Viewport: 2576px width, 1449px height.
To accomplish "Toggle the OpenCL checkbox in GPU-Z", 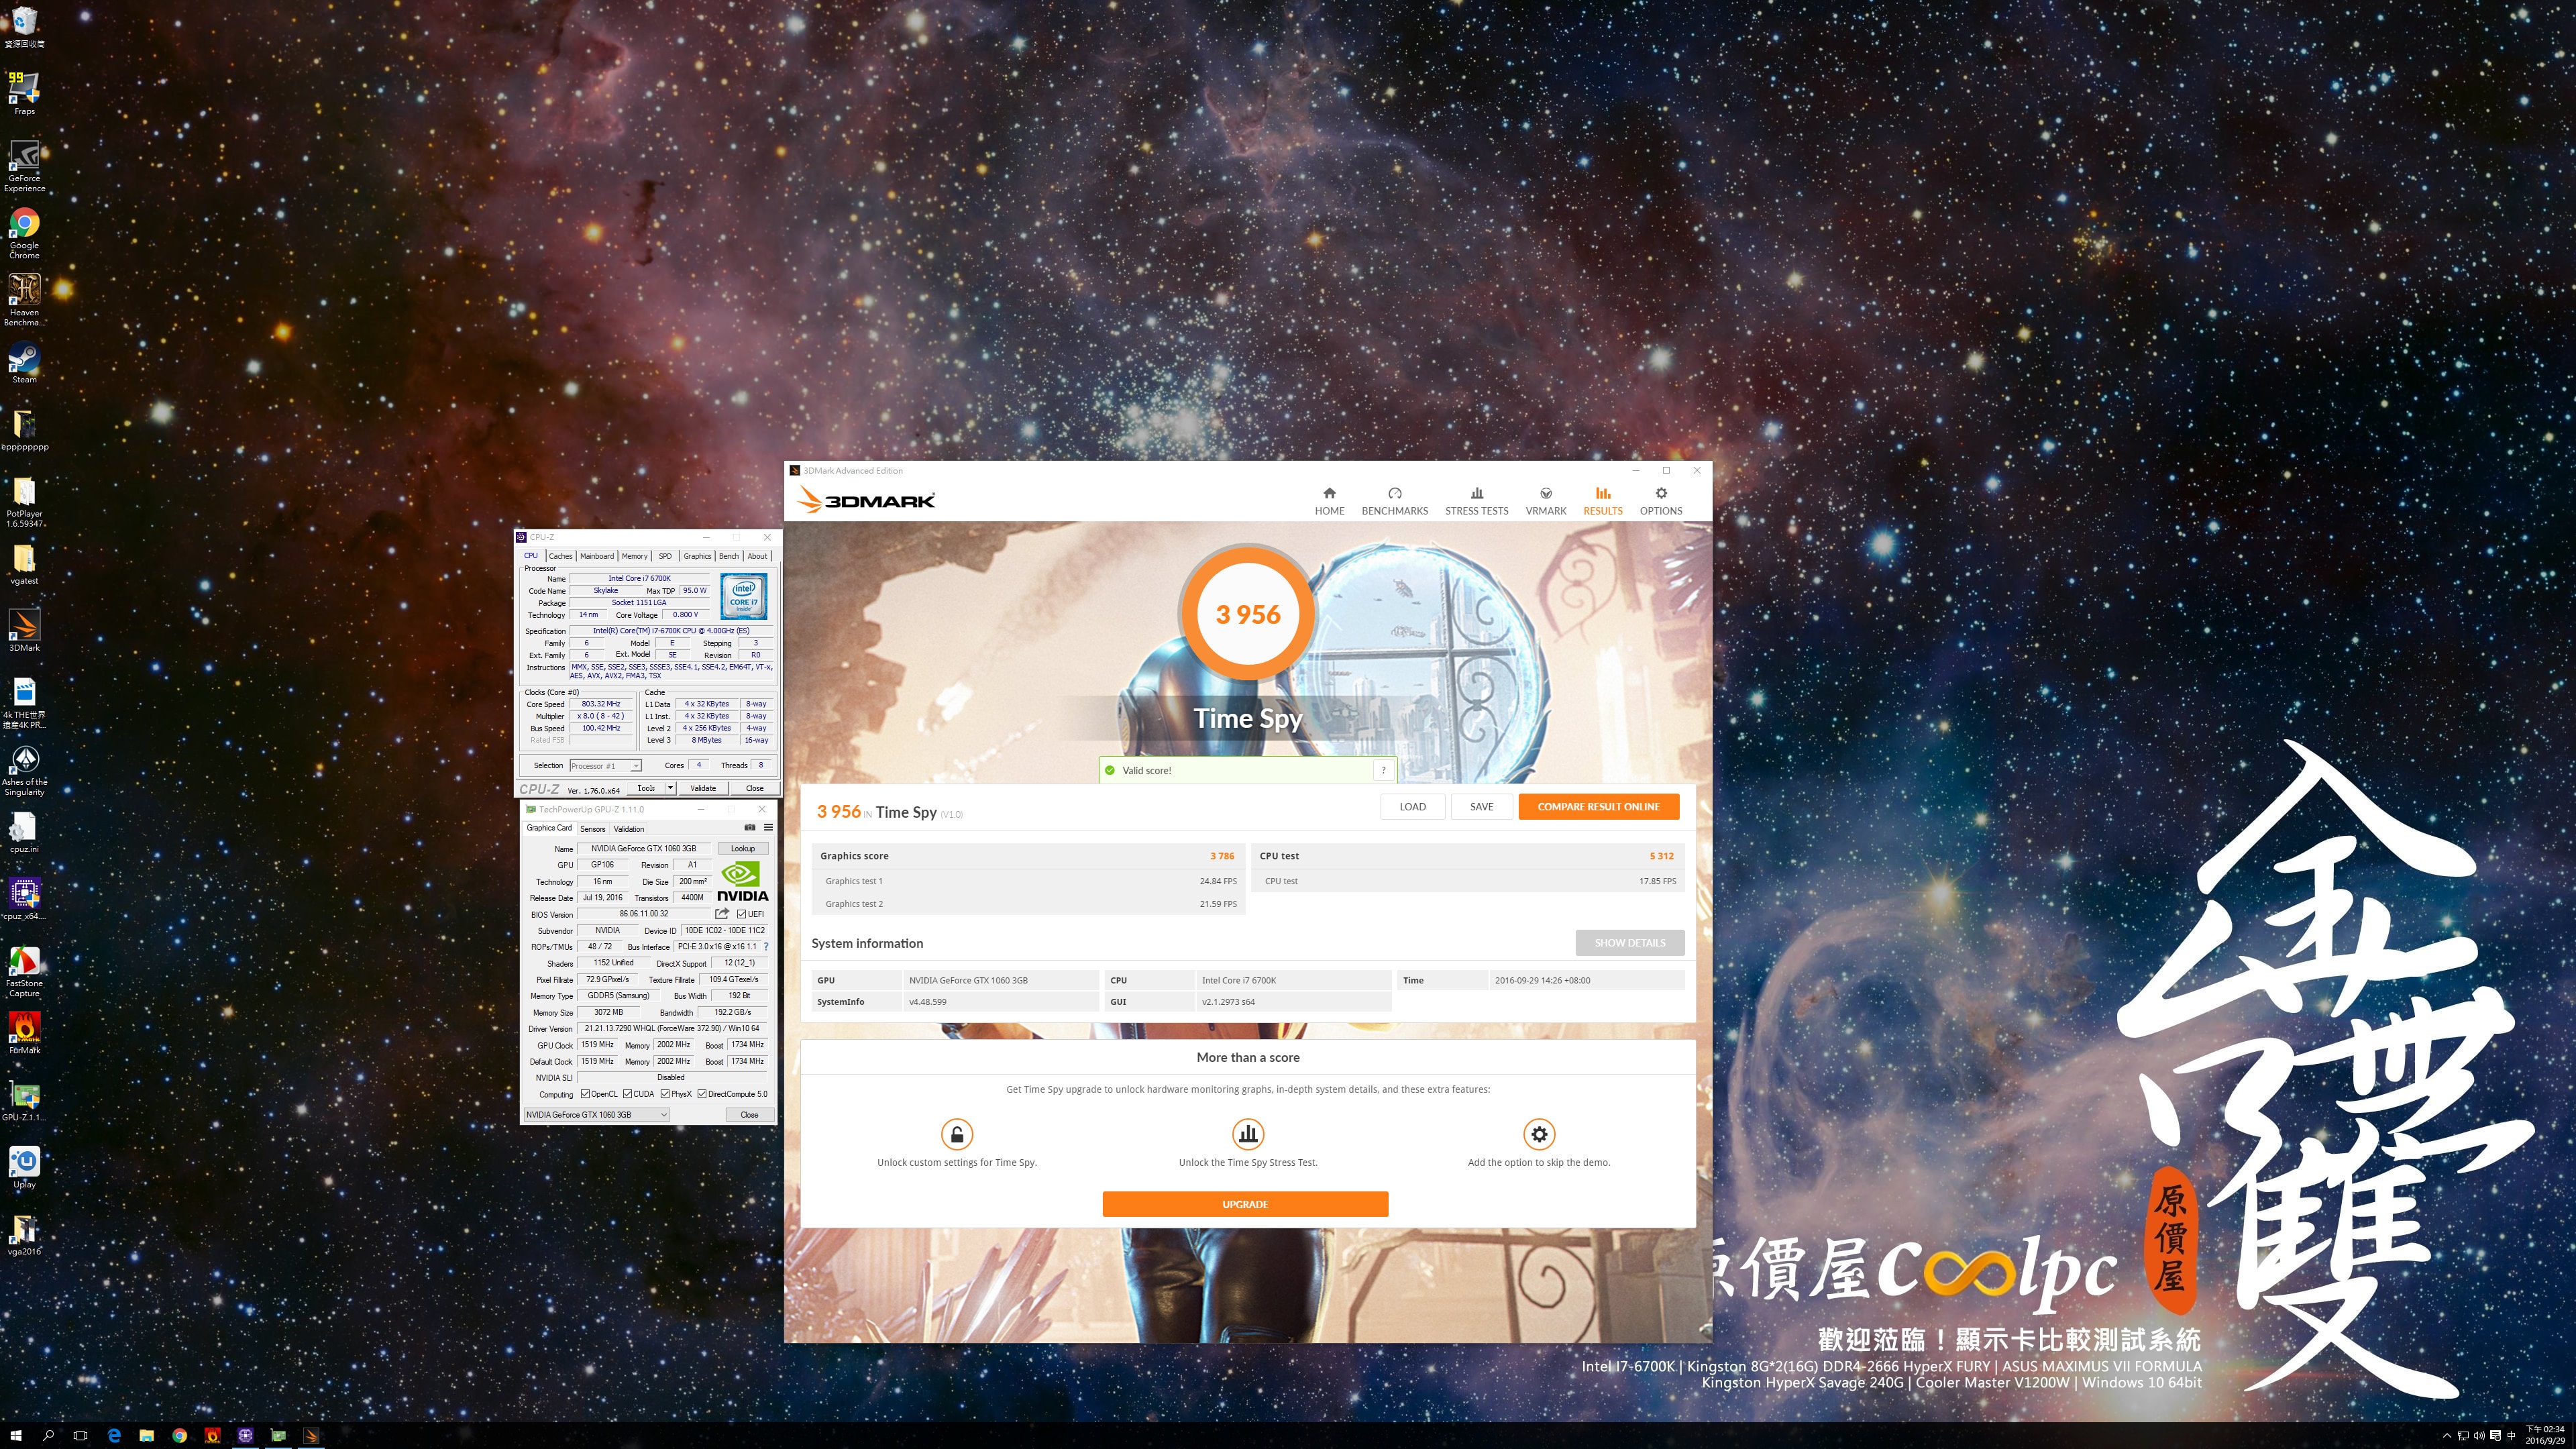I will (x=585, y=1094).
